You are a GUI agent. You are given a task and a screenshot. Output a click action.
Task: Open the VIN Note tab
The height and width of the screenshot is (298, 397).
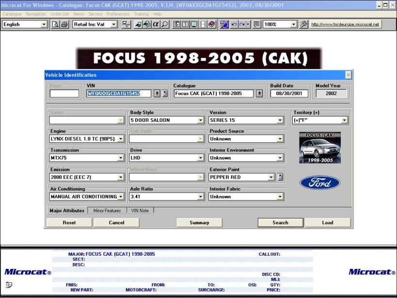coord(140,211)
